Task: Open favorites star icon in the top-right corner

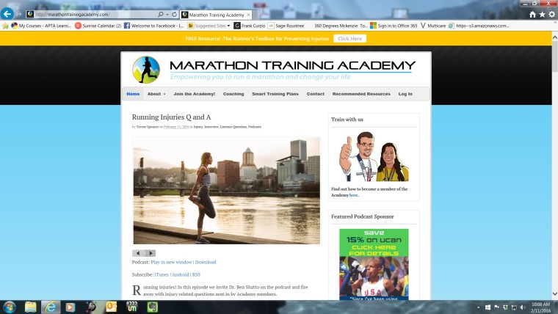Action: (542, 15)
